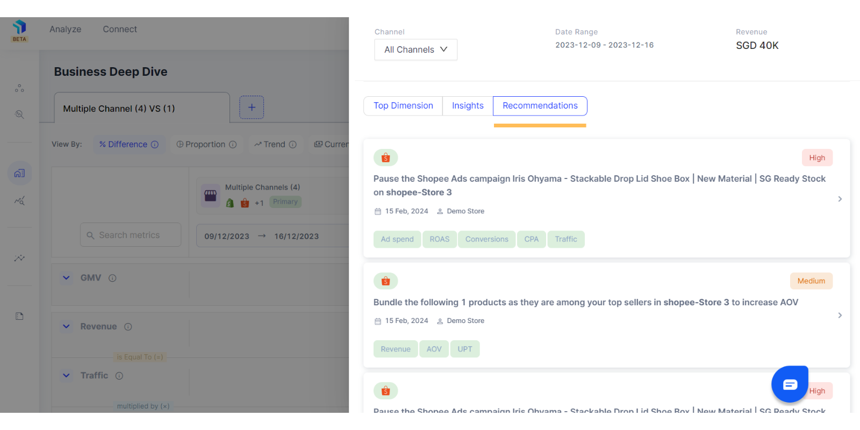Click the info icon next to Revenue
Image resolution: width=860 pixels, height=430 pixels.
coord(128,327)
